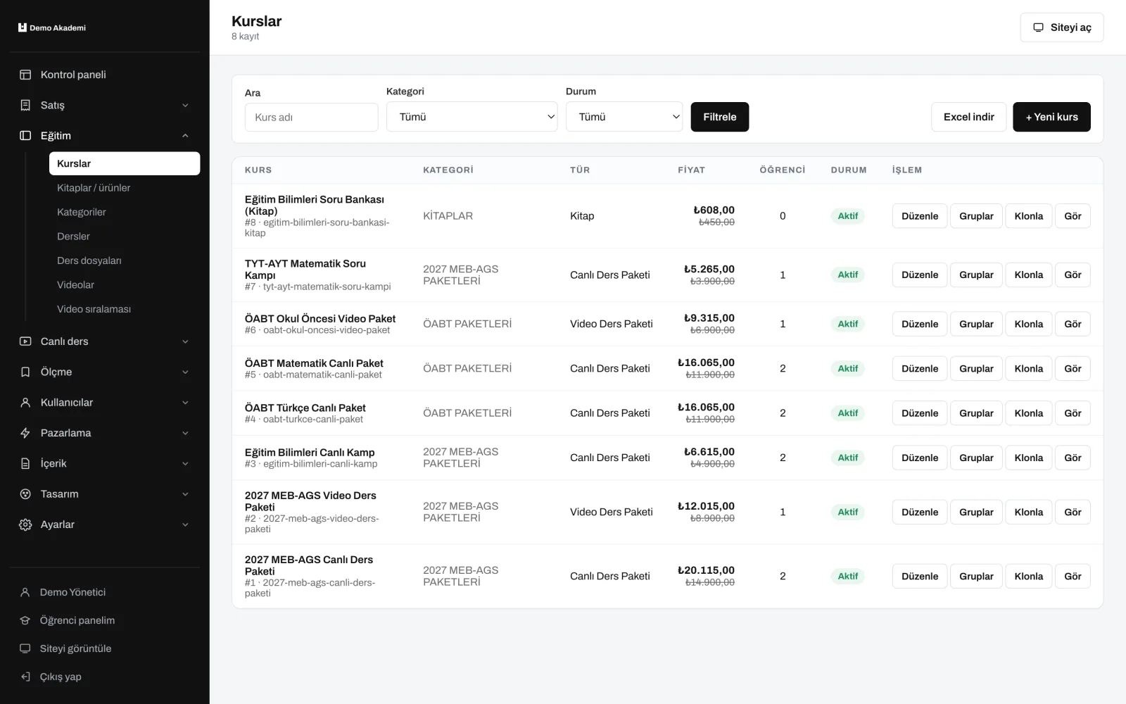Click the Canlı ders play icon
This screenshot has height=704, width=1126.
(25, 341)
